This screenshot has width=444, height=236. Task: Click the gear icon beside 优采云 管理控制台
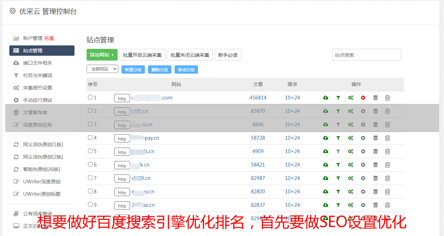pos(12,11)
